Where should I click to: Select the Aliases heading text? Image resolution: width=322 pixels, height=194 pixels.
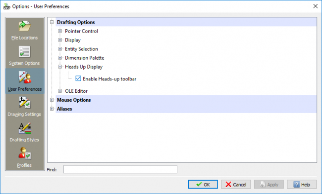[x=64, y=109]
